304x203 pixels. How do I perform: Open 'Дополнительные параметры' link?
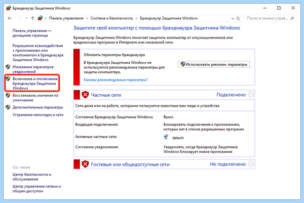coord(38,107)
